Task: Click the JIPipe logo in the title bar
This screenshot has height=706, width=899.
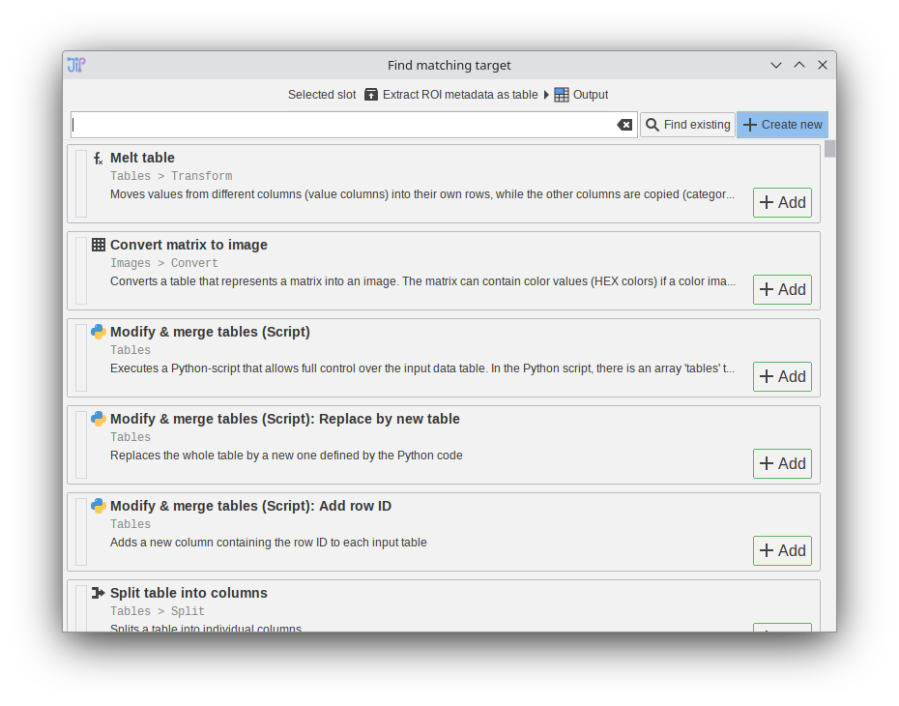Action: 76,65
